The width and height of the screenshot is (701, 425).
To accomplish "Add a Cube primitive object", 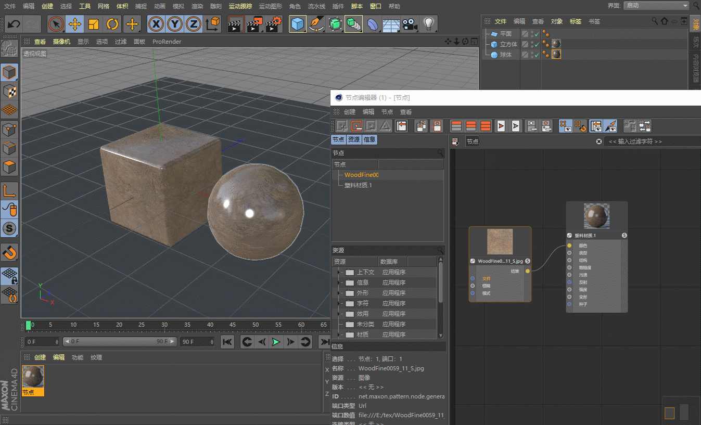I will tap(298, 24).
